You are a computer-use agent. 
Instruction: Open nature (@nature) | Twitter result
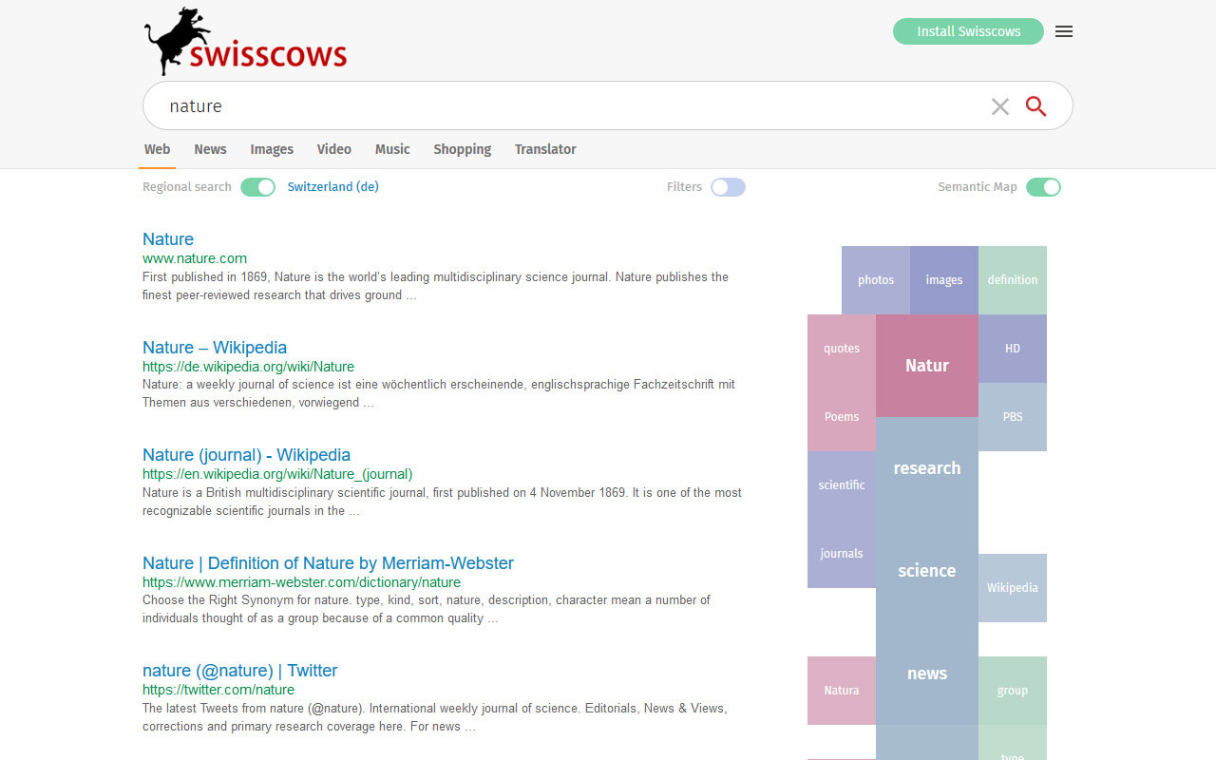click(x=240, y=671)
